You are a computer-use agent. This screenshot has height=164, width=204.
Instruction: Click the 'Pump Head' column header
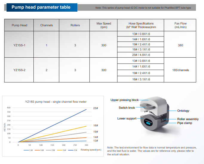coord(19,25)
